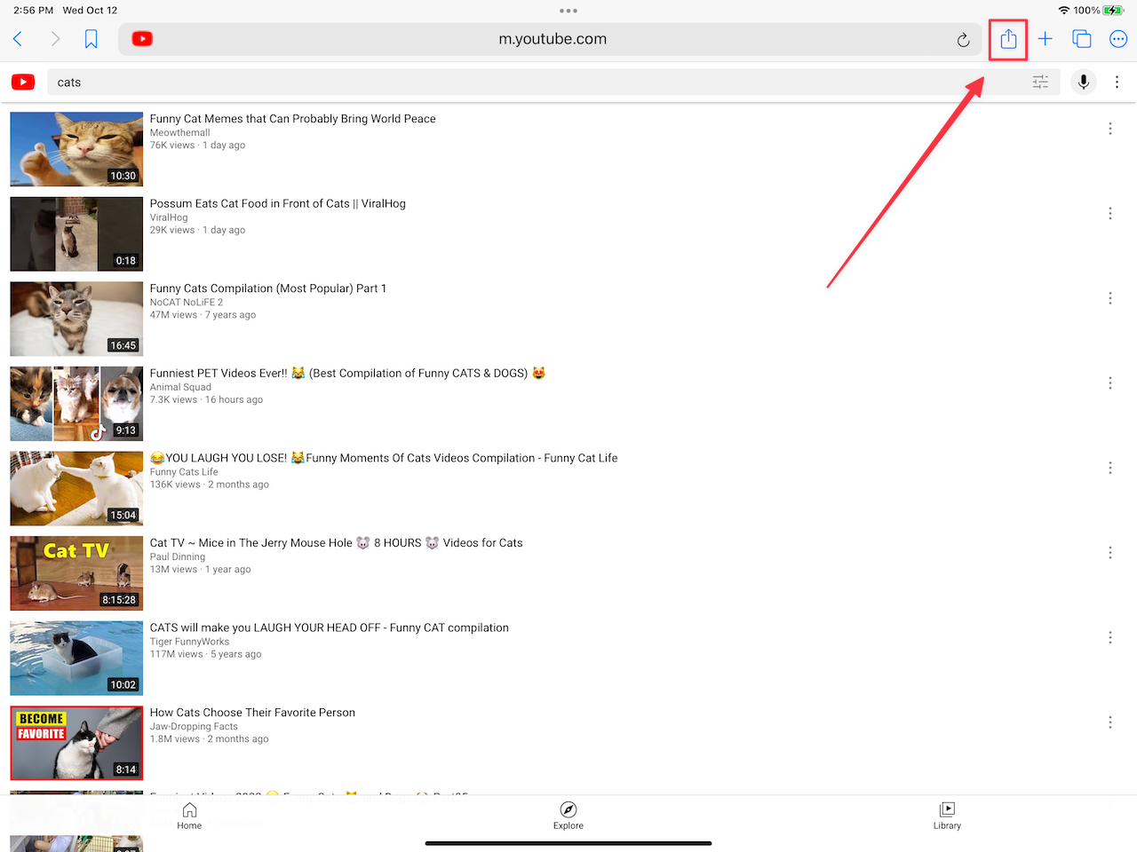Reload the m.youtube.com page
Screen dimensions: 1137x852
963,40
